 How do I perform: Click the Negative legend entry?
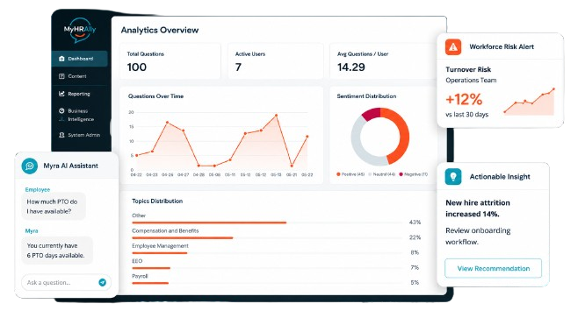point(413,174)
